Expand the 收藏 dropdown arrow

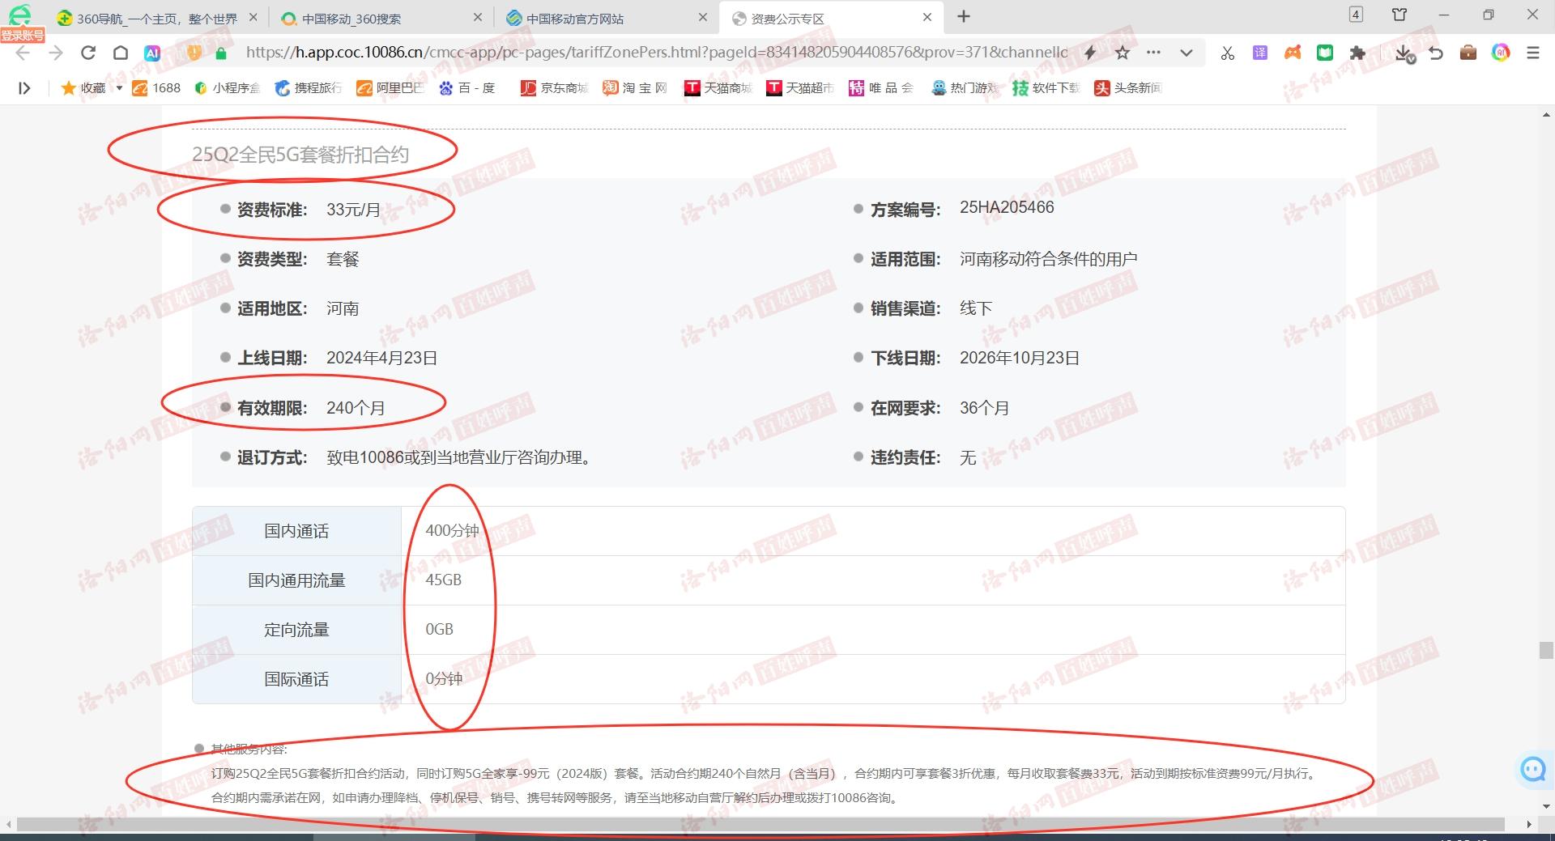(x=119, y=87)
